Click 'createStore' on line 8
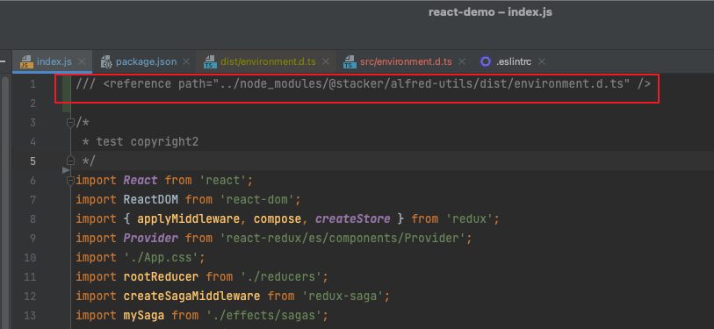Screen dimensions: 714x329 (x=352, y=218)
